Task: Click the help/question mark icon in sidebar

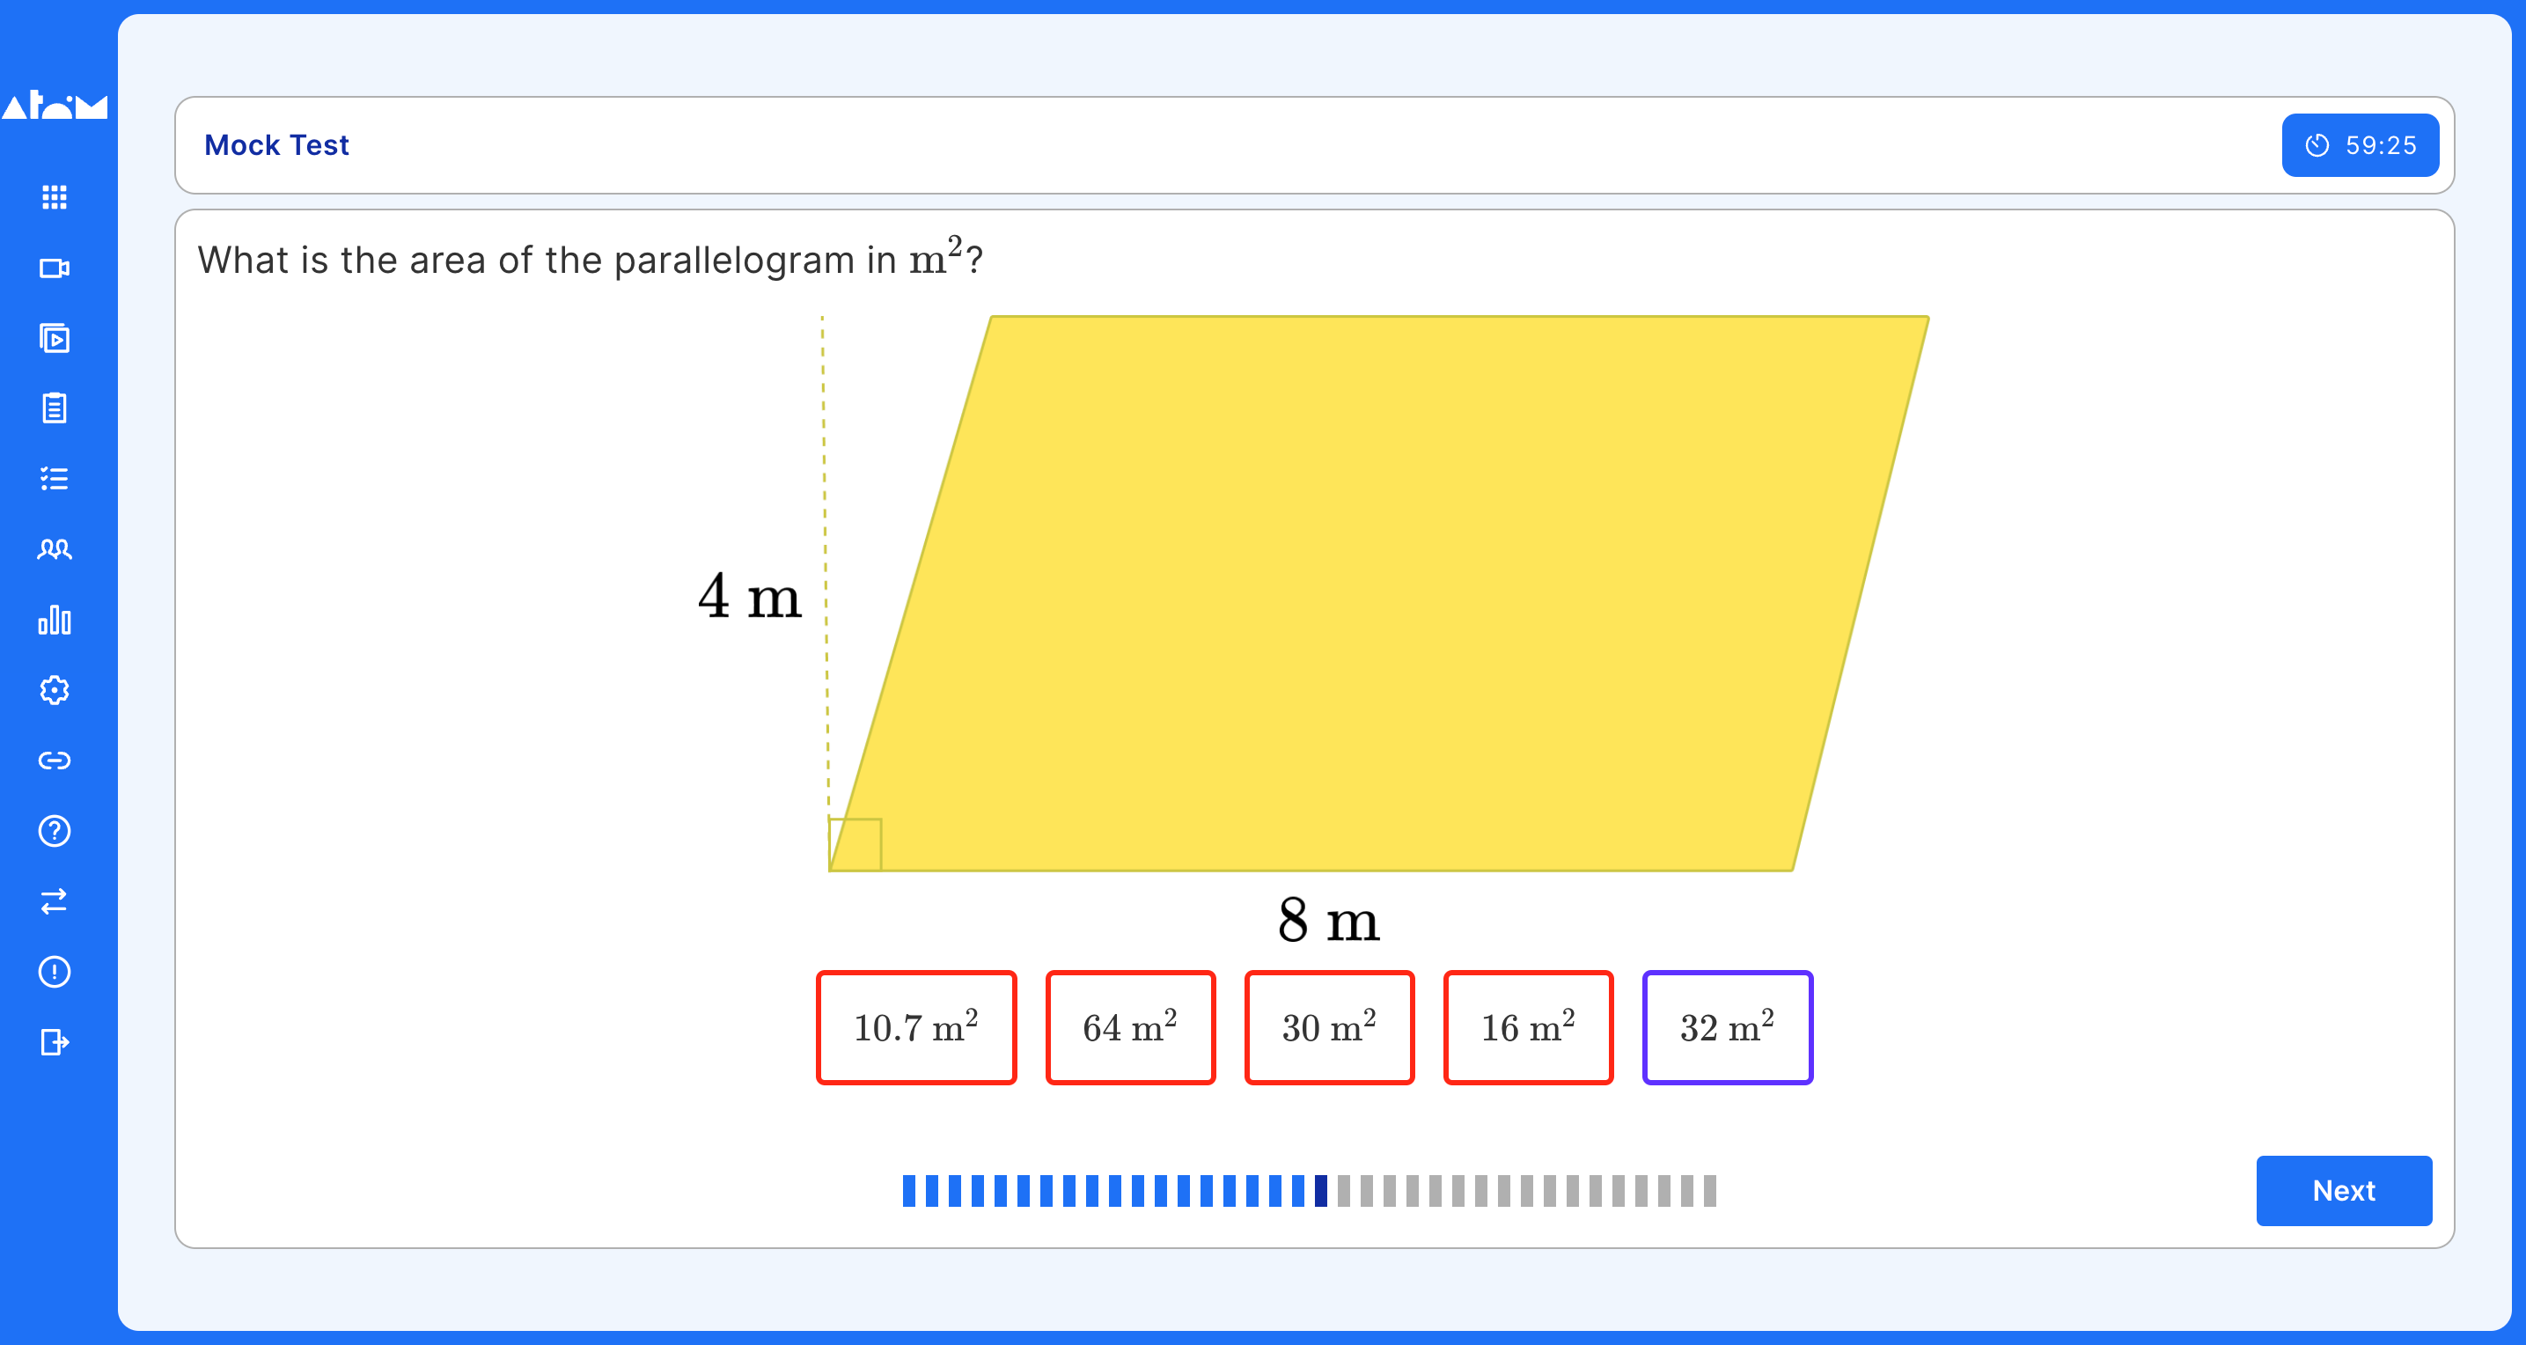Action: (55, 830)
